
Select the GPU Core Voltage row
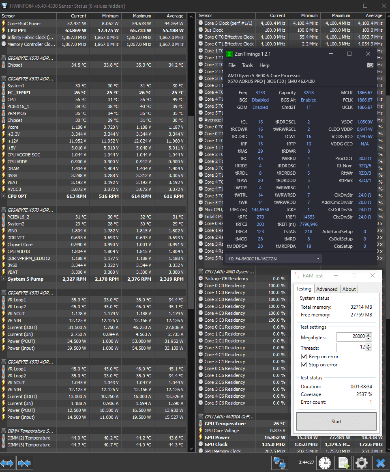point(243,431)
